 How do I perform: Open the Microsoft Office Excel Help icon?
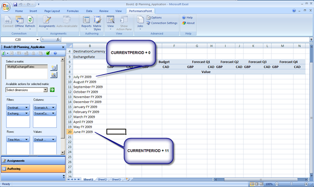(294, 11)
